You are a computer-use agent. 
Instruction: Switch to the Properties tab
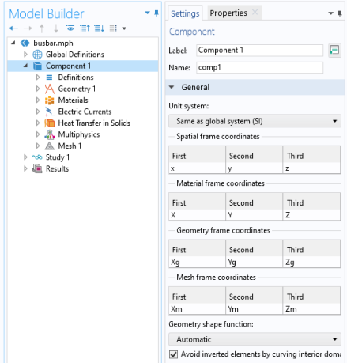pos(228,13)
